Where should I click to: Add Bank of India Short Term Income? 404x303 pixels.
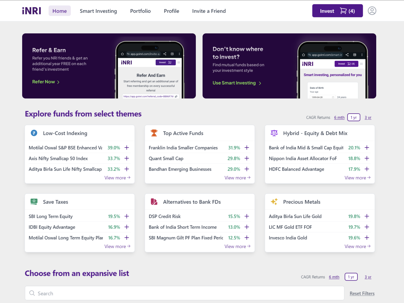(x=247, y=227)
